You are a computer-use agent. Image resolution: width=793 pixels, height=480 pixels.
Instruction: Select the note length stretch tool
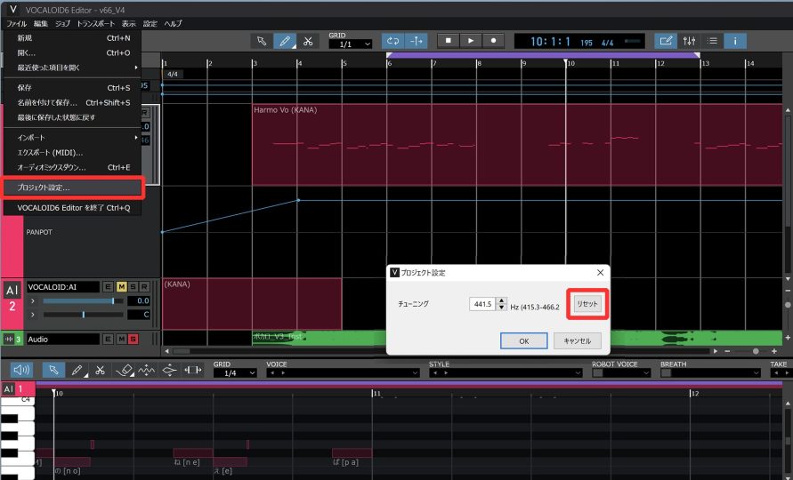(x=192, y=370)
